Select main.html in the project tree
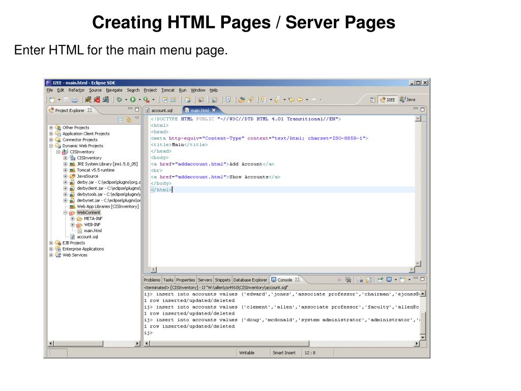 coord(93,231)
